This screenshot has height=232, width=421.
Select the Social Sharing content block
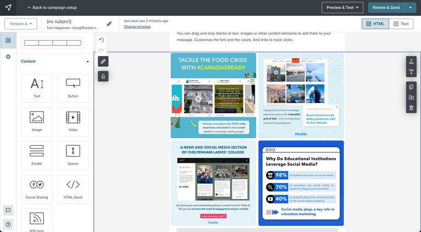coord(37,189)
